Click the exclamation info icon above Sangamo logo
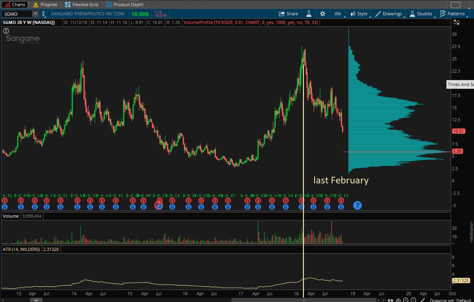474x302 pixels. pos(6,31)
